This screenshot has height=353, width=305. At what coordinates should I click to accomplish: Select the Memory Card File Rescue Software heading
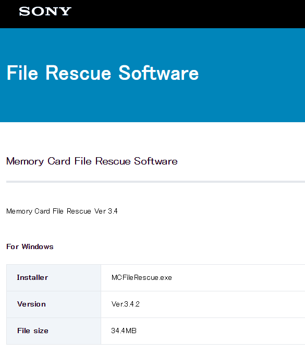pyautogui.click(x=92, y=161)
